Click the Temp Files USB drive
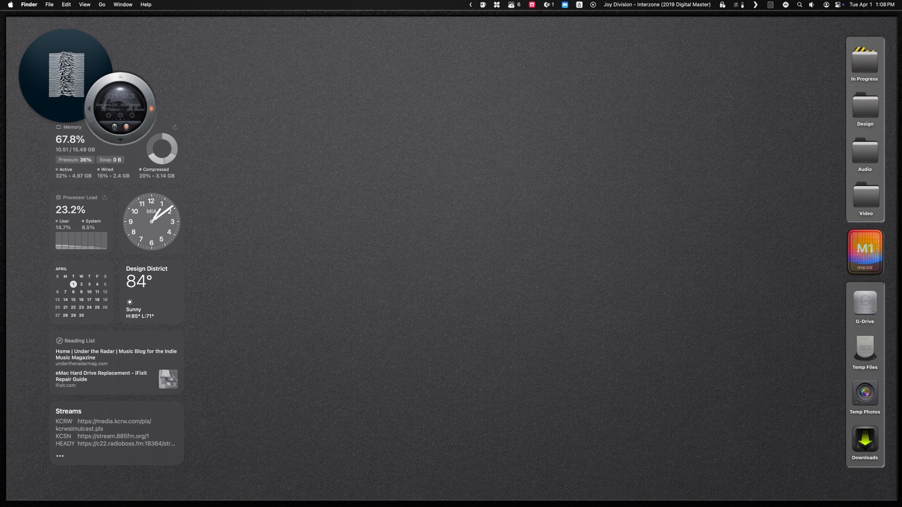Viewport: 902px width, 507px height. (865, 348)
